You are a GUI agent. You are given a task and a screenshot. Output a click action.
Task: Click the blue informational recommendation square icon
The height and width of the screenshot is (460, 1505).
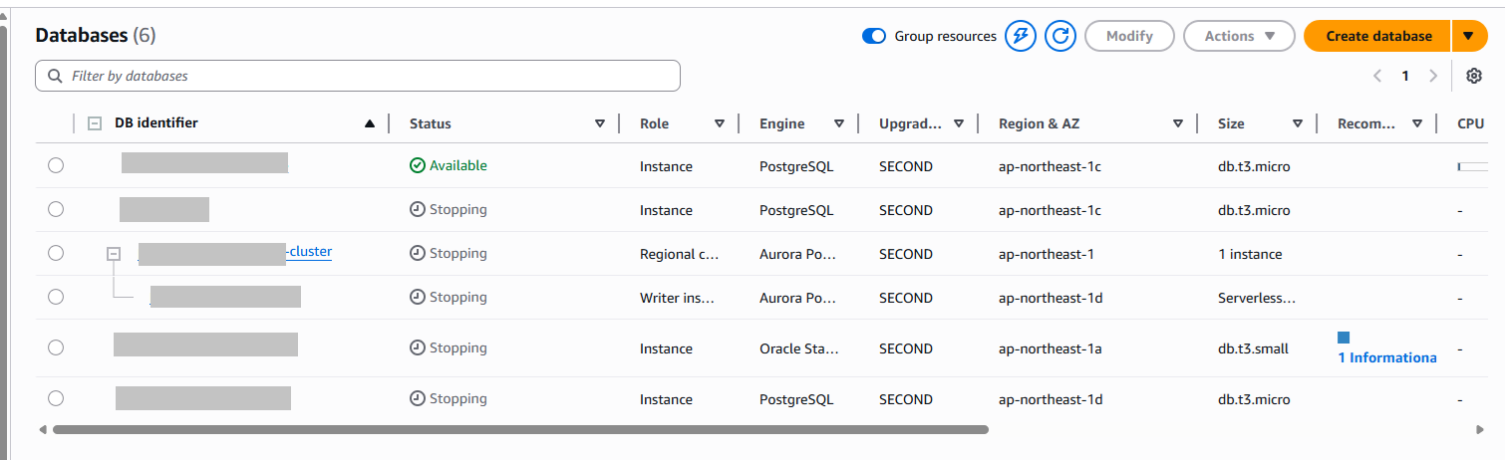(x=1344, y=338)
